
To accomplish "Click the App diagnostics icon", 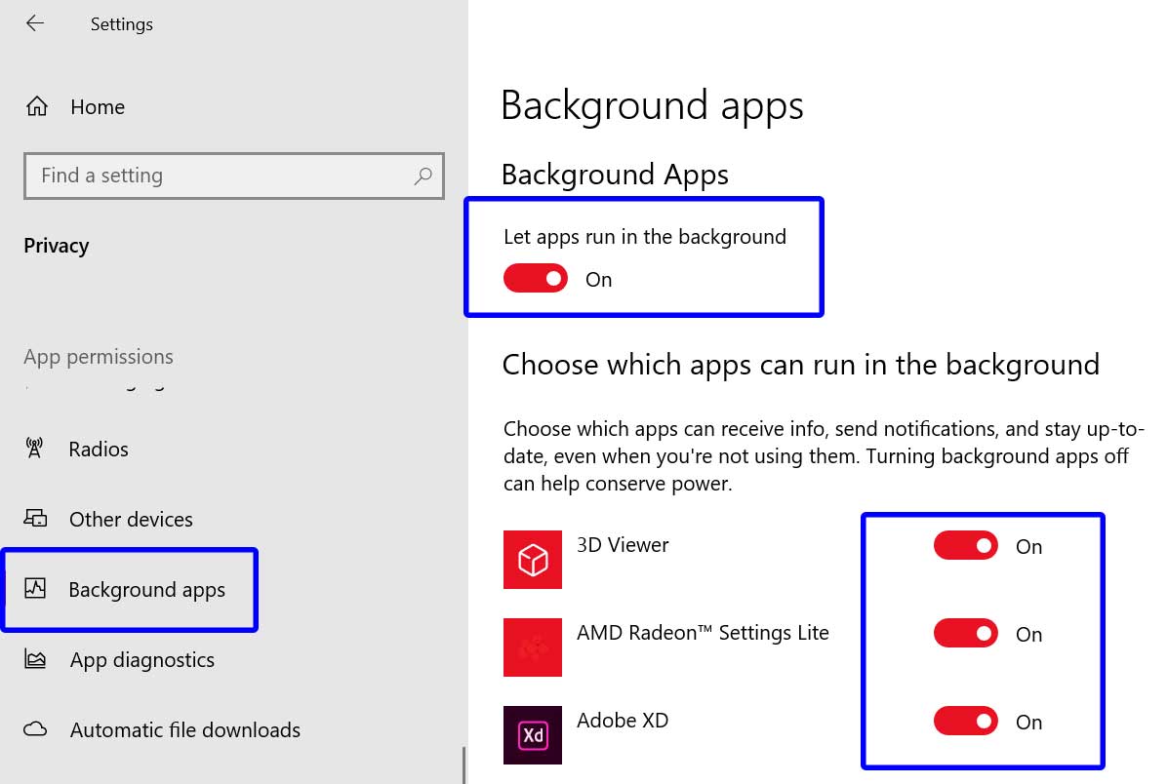I will tap(36, 659).
